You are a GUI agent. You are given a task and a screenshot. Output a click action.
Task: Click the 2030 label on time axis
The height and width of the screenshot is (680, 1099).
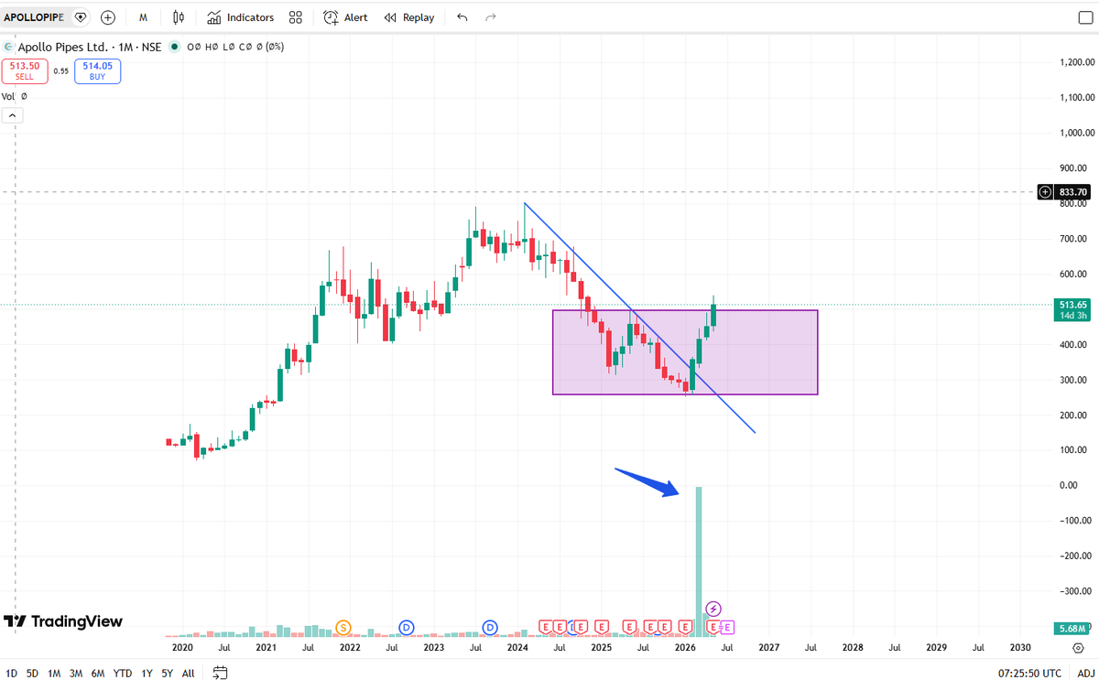coord(1019,647)
